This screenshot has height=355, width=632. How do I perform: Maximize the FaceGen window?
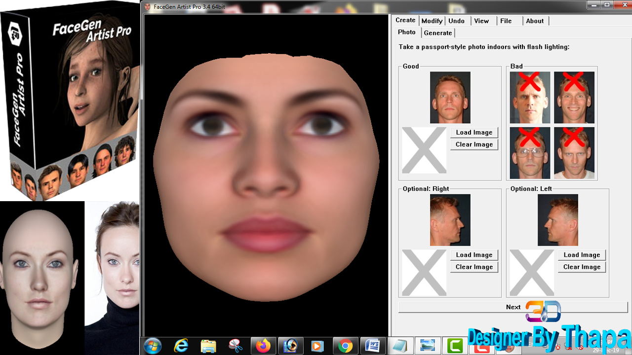(607, 4)
